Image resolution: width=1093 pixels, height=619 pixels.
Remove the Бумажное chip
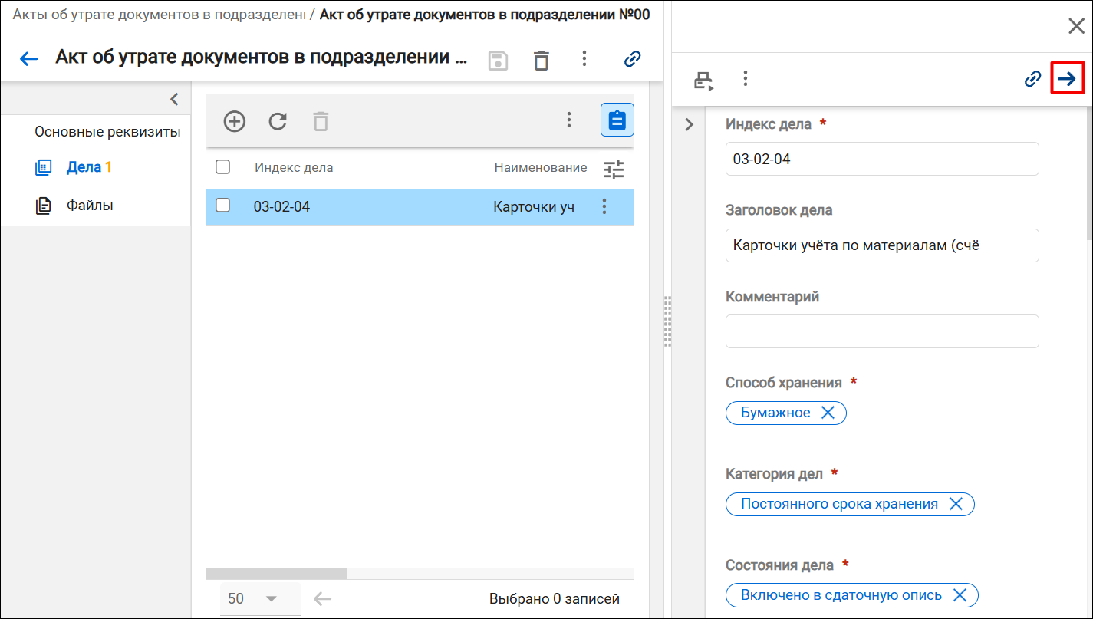pos(828,413)
